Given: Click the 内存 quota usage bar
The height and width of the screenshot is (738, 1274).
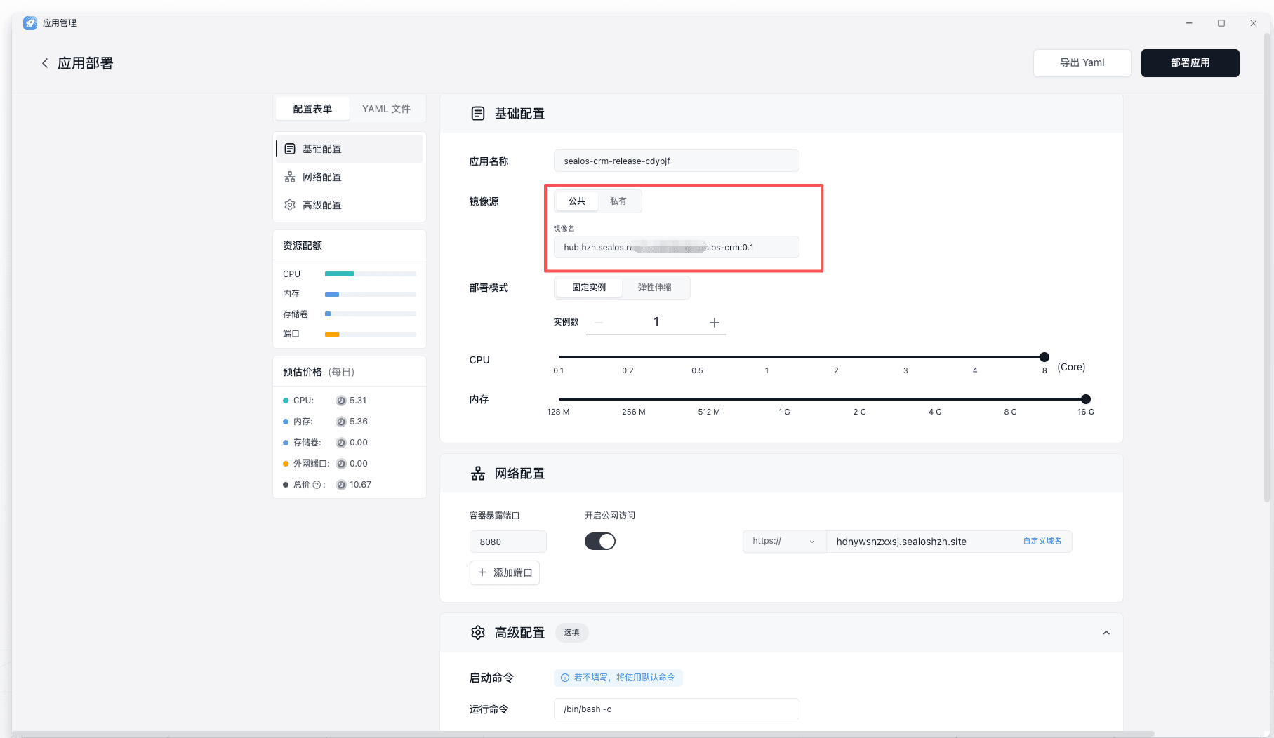Looking at the screenshot, I should 371,294.
